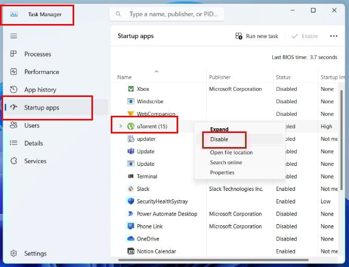Image resolution: width=349 pixels, height=267 pixels.
Task: Click the Low startup impact cell
Action: [325, 201]
